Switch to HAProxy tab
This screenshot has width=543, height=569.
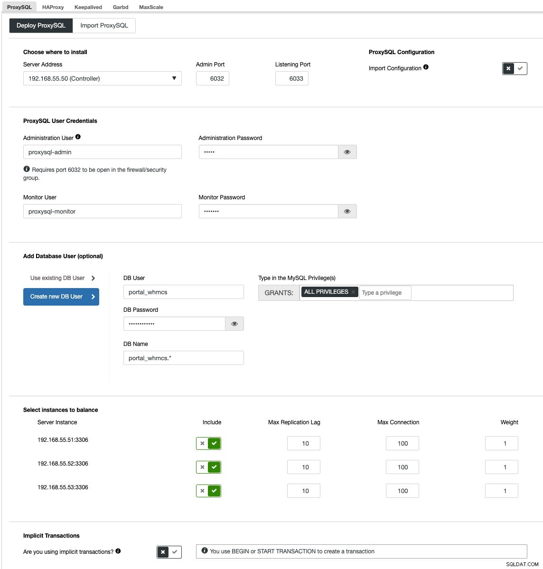[x=53, y=7]
